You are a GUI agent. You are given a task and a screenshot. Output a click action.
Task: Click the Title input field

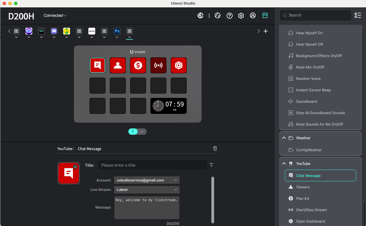(x=152, y=165)
